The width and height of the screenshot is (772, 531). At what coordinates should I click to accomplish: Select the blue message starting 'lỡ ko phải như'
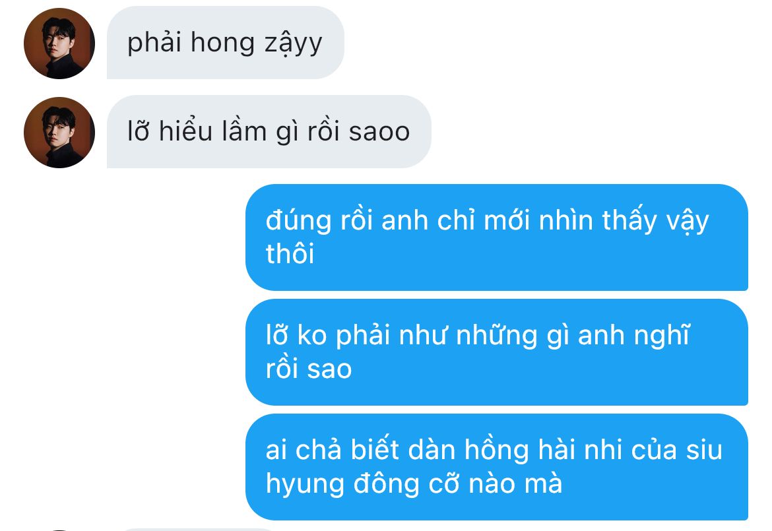pos(497,352)
